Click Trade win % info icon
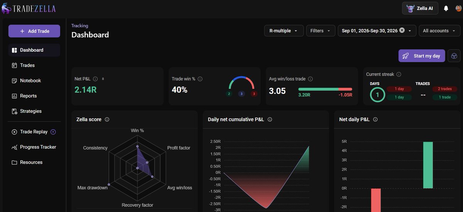This screenshot has height=212, width=463. (x=200, y=79)
